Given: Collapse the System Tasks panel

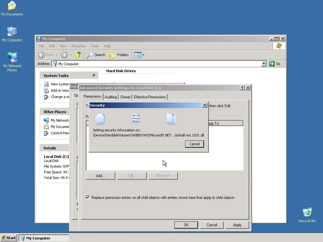Looking at the screenshot, I should 94,75.
